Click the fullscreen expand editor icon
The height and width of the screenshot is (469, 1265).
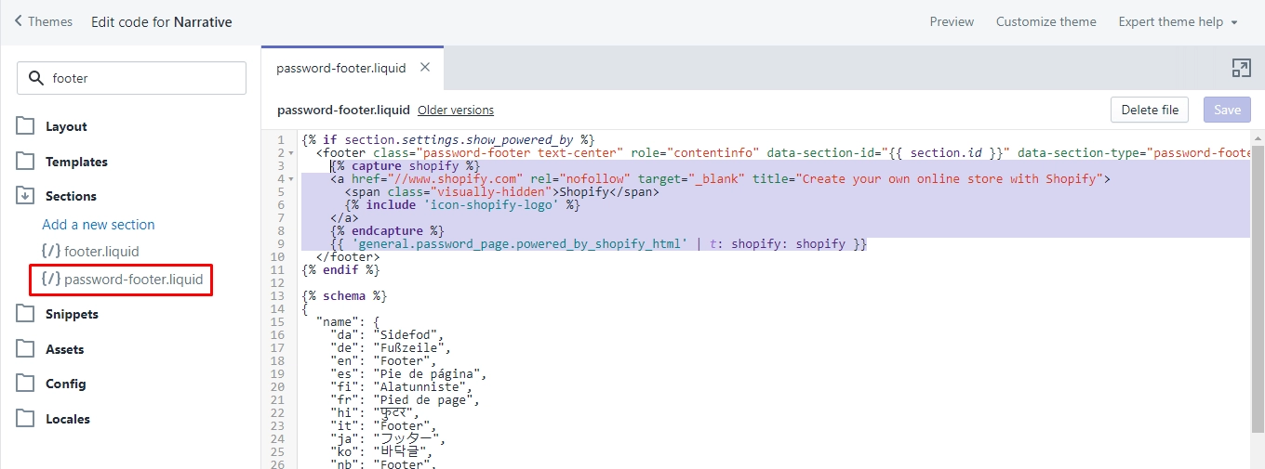tap(1241, 68)
